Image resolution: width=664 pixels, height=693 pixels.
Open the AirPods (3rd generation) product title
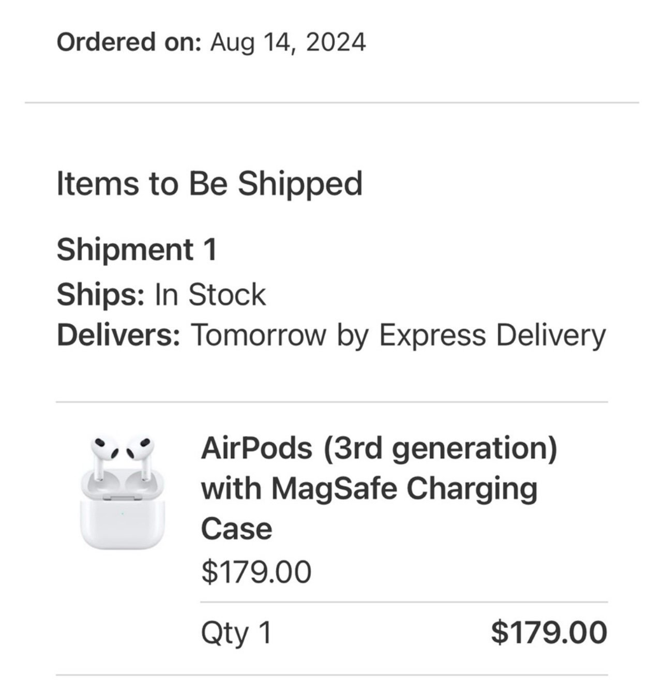379,488
